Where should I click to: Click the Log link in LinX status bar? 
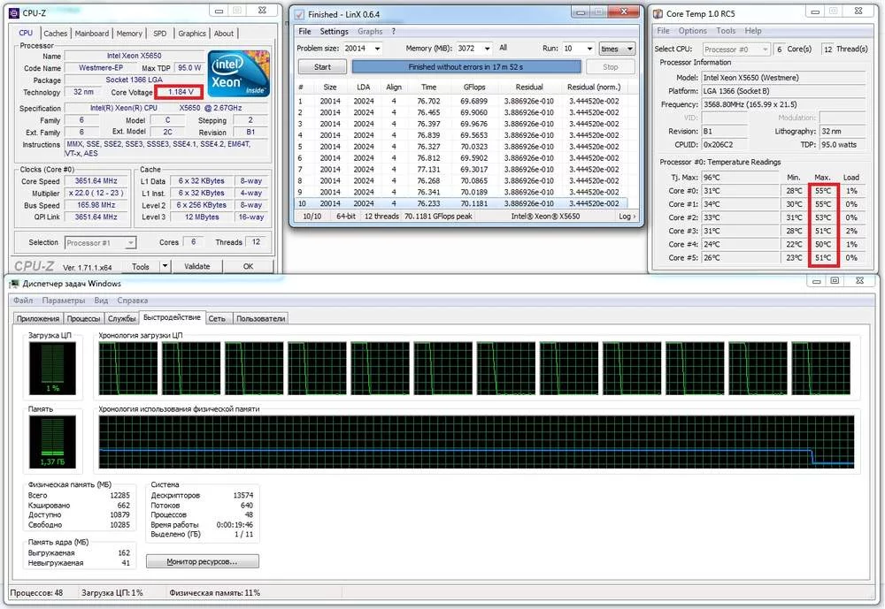627,216
